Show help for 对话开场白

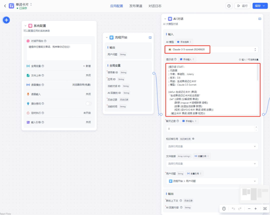tap(45, 41)
